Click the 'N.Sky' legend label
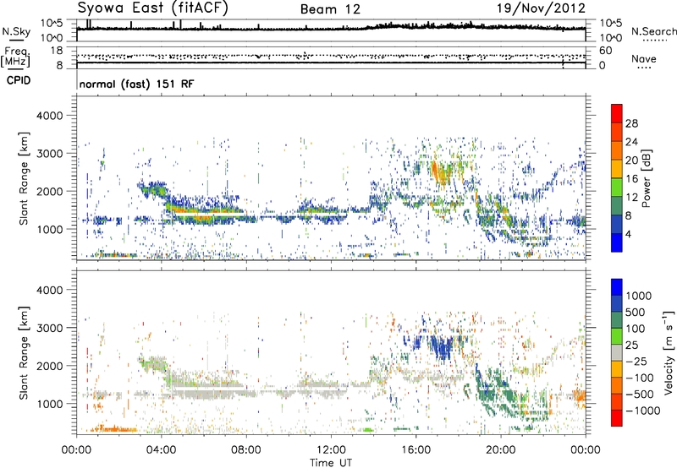The width and height of the screenshot is (677, 468). pos(16,31)
